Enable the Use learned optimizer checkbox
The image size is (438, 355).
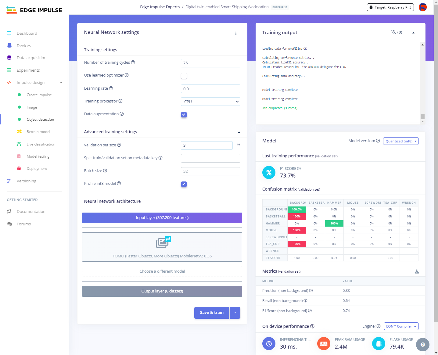pos(184,76)
